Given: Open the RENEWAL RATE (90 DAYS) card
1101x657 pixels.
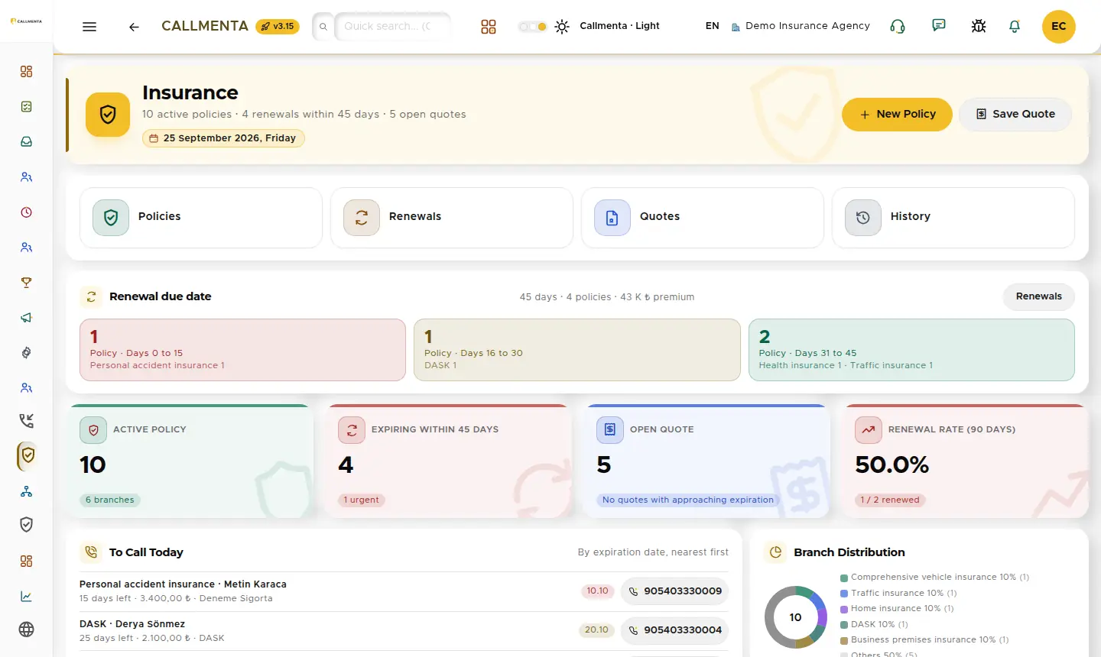Looking at the screenshot, I should click(x=965, y=461).
